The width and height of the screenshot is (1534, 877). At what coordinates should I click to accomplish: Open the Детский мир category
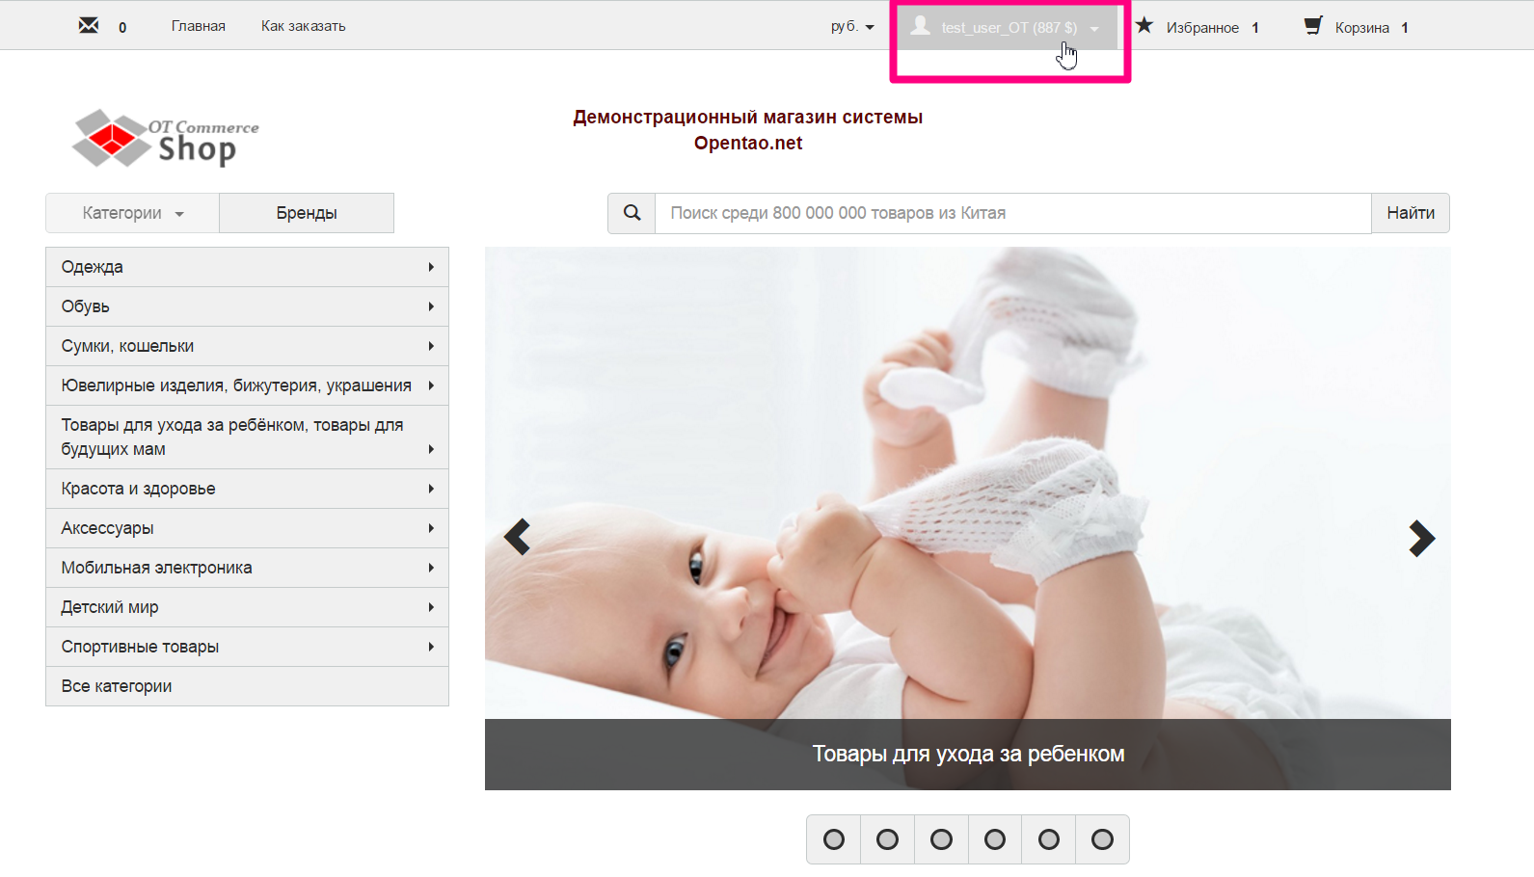point(247,607)
